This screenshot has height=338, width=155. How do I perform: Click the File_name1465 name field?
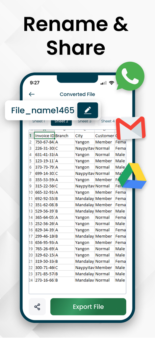click(x=43, y=110)
